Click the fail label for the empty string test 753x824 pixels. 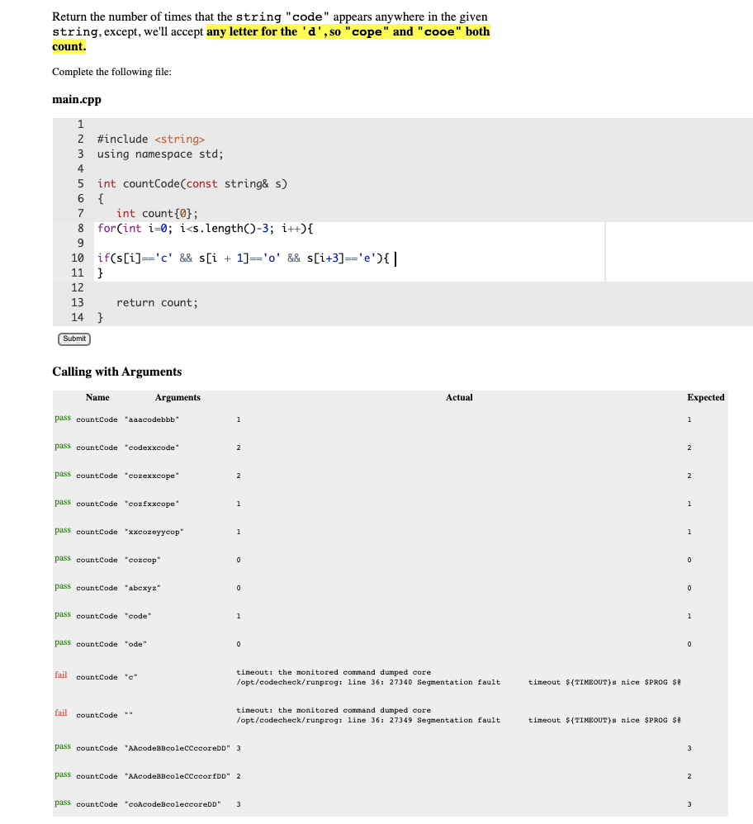60,714
